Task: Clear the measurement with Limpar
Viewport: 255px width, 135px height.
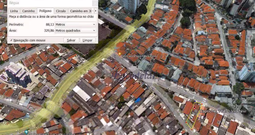Action: click(x=88, y=40)
